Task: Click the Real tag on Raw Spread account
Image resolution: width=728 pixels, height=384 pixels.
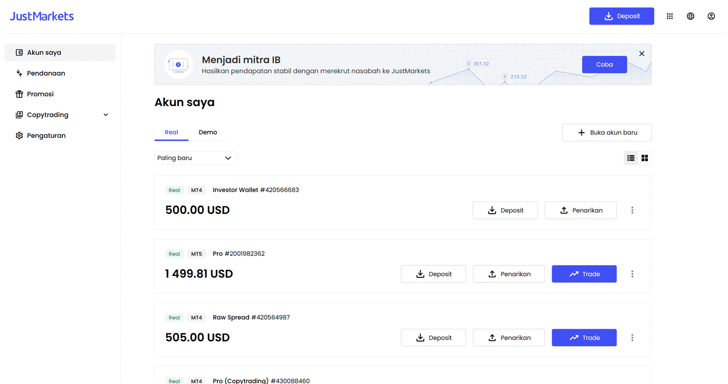Action: 174,317
